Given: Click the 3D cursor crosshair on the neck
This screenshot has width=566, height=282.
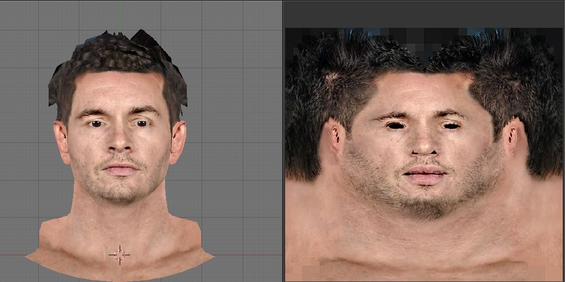Looking at the screenshot, I should click(x=119, y=254).
